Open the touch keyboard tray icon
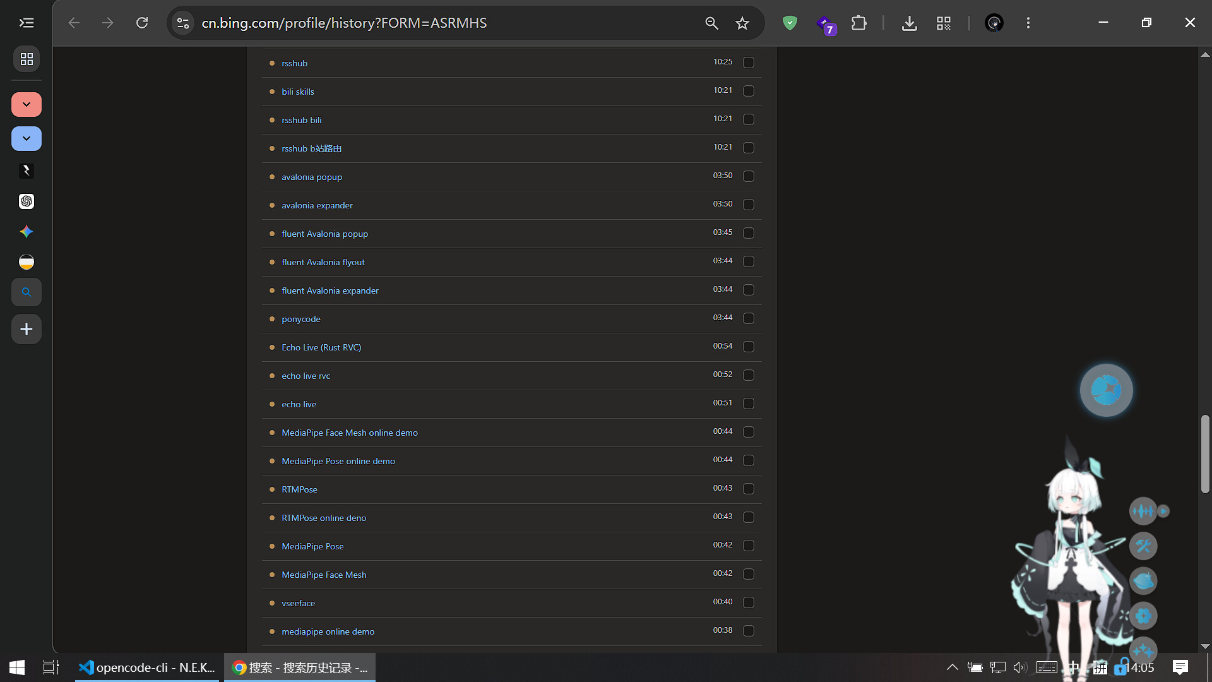The width and height of the screenshot is (1212, 682). [1047, 667]
